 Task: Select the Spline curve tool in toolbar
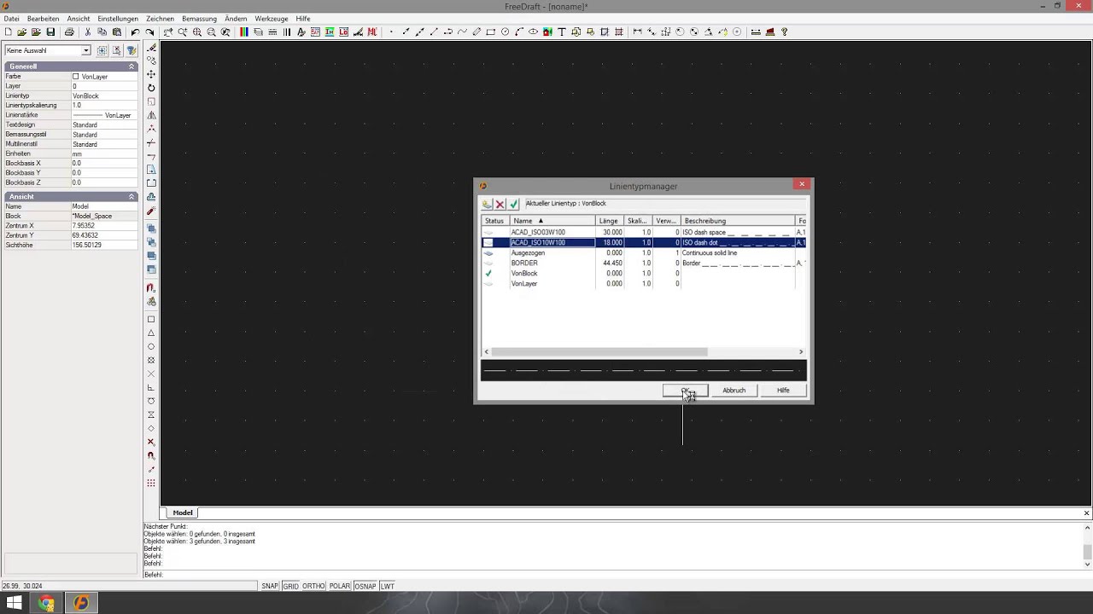click(x=462, y=32)
